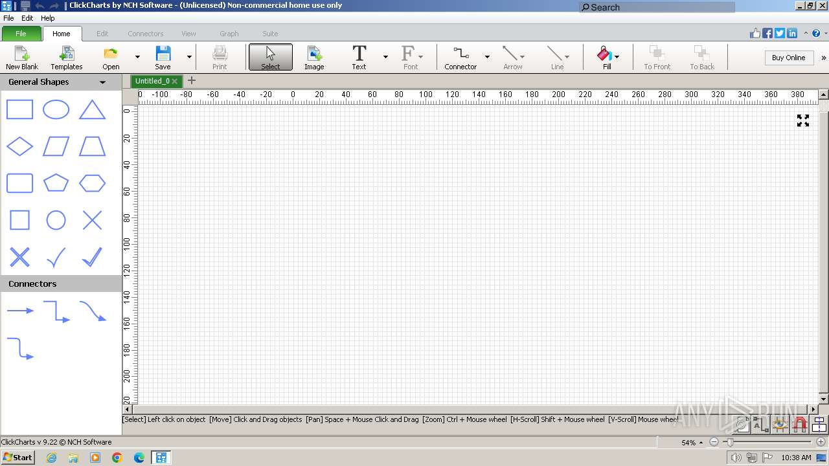This screenshot has width=829, height=466.
Task: Choose the pentagon shape
Action: [x=56, y=183]
